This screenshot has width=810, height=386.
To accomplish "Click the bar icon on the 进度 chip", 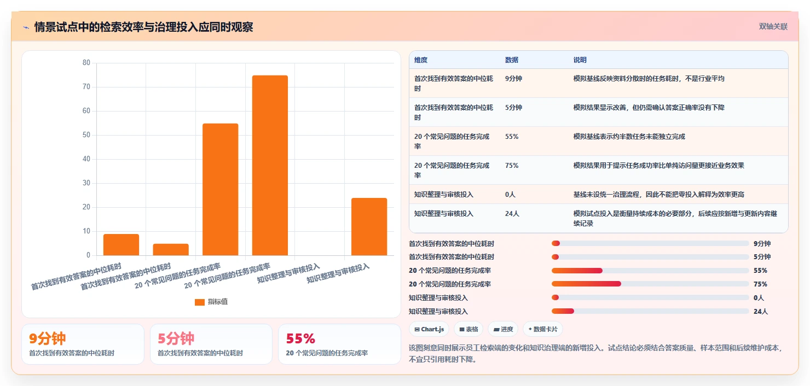I will (496, 329).
